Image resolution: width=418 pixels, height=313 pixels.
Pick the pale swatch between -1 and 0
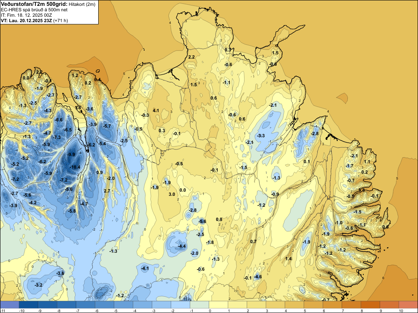coord(199,305)
